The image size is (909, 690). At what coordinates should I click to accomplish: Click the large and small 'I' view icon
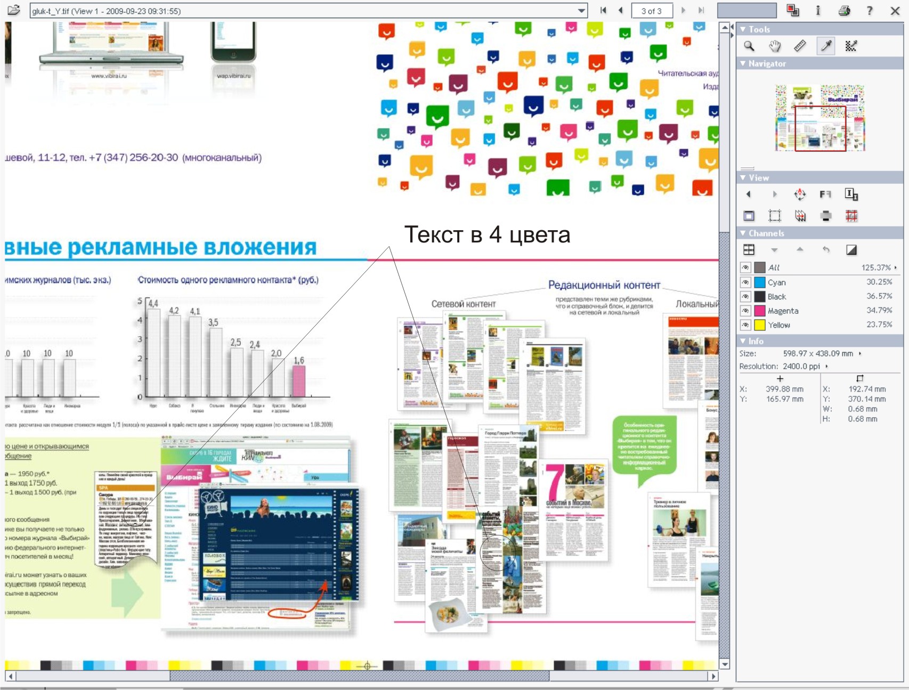[851, 194]
